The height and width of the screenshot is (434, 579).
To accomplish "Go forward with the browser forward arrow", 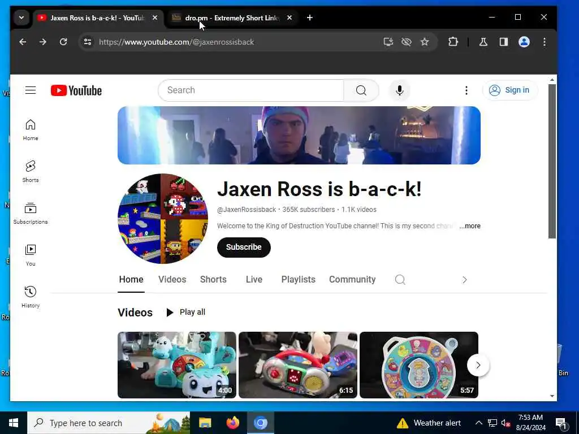I will [43, 42].
